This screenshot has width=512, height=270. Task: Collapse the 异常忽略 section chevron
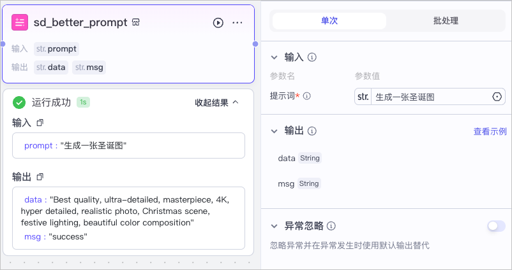[275, 226]
